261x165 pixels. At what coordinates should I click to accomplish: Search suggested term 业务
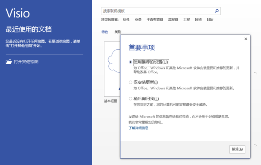point(138,20)
